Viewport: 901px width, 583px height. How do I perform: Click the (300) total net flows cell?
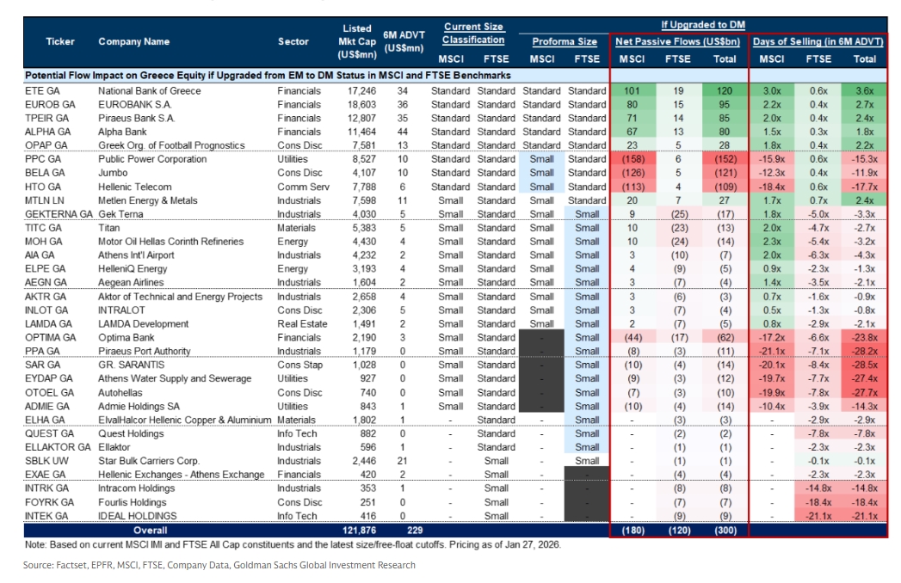click(x=725, y=531)
